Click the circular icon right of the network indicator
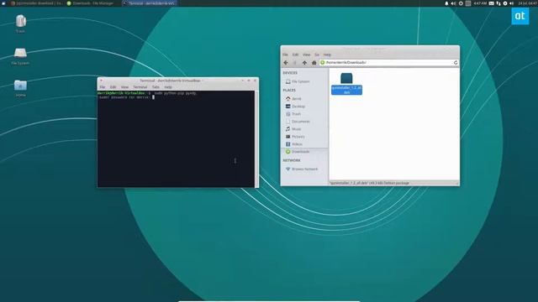Viewport: 538px width, 302px height. pyautogui.click(x=505, y=3)
